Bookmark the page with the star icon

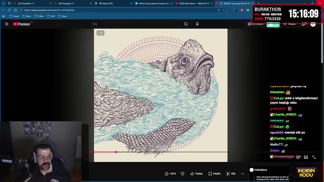224,10
